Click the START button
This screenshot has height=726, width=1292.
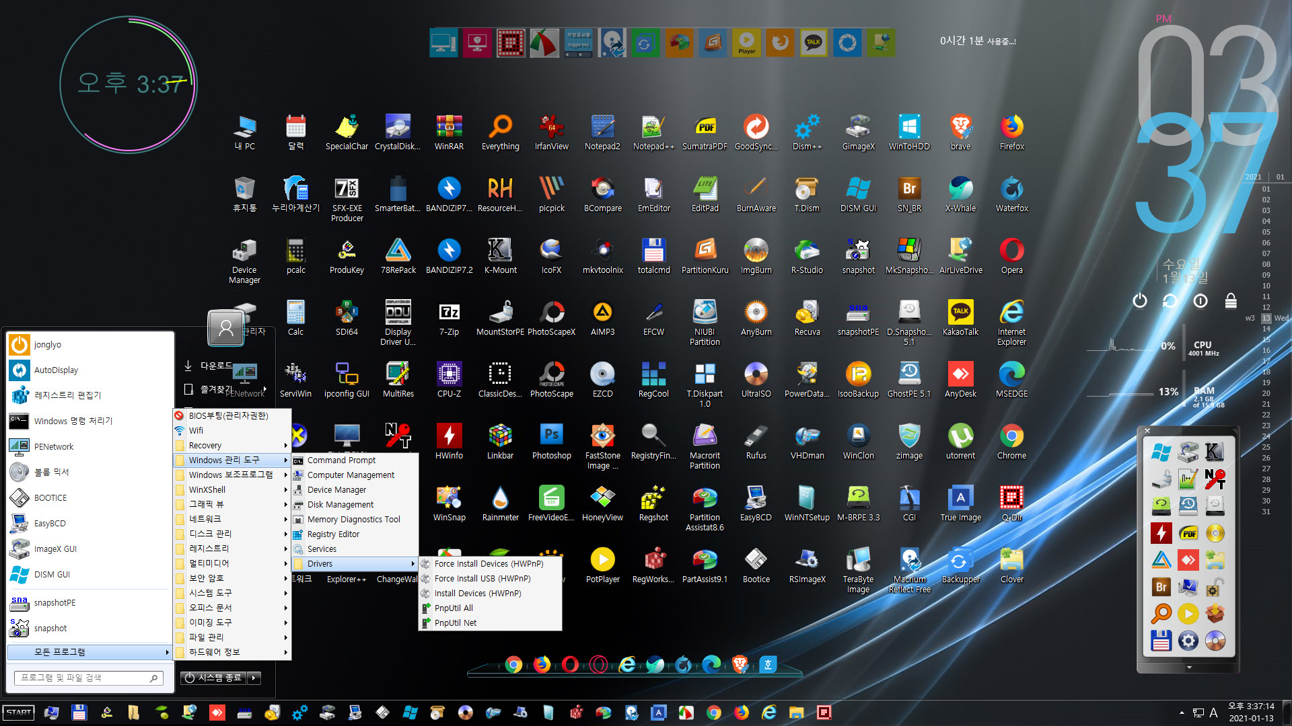[19, 713]
